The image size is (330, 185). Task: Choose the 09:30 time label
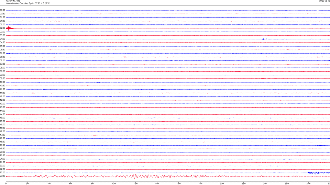[2, 79]
